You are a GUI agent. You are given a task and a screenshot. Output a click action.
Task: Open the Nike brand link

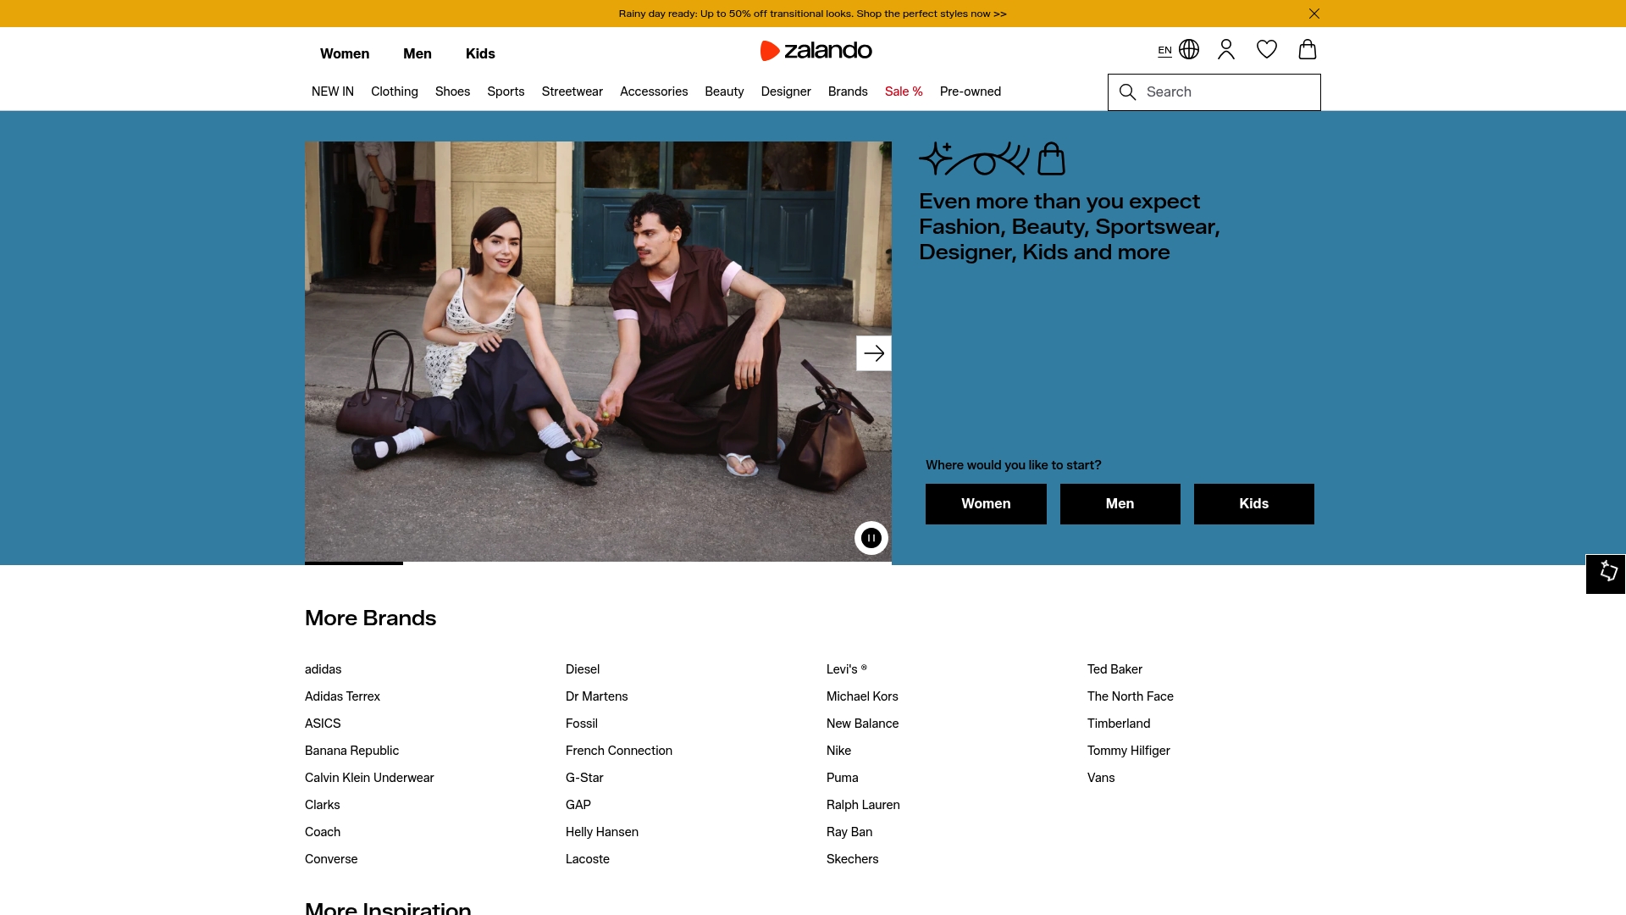(839, 751)
